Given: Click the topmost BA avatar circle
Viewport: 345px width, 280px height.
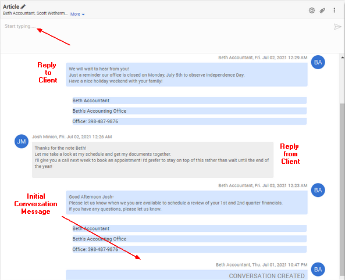Looking at the screenshot, I should pyautogui.click(x=318, y=62).
